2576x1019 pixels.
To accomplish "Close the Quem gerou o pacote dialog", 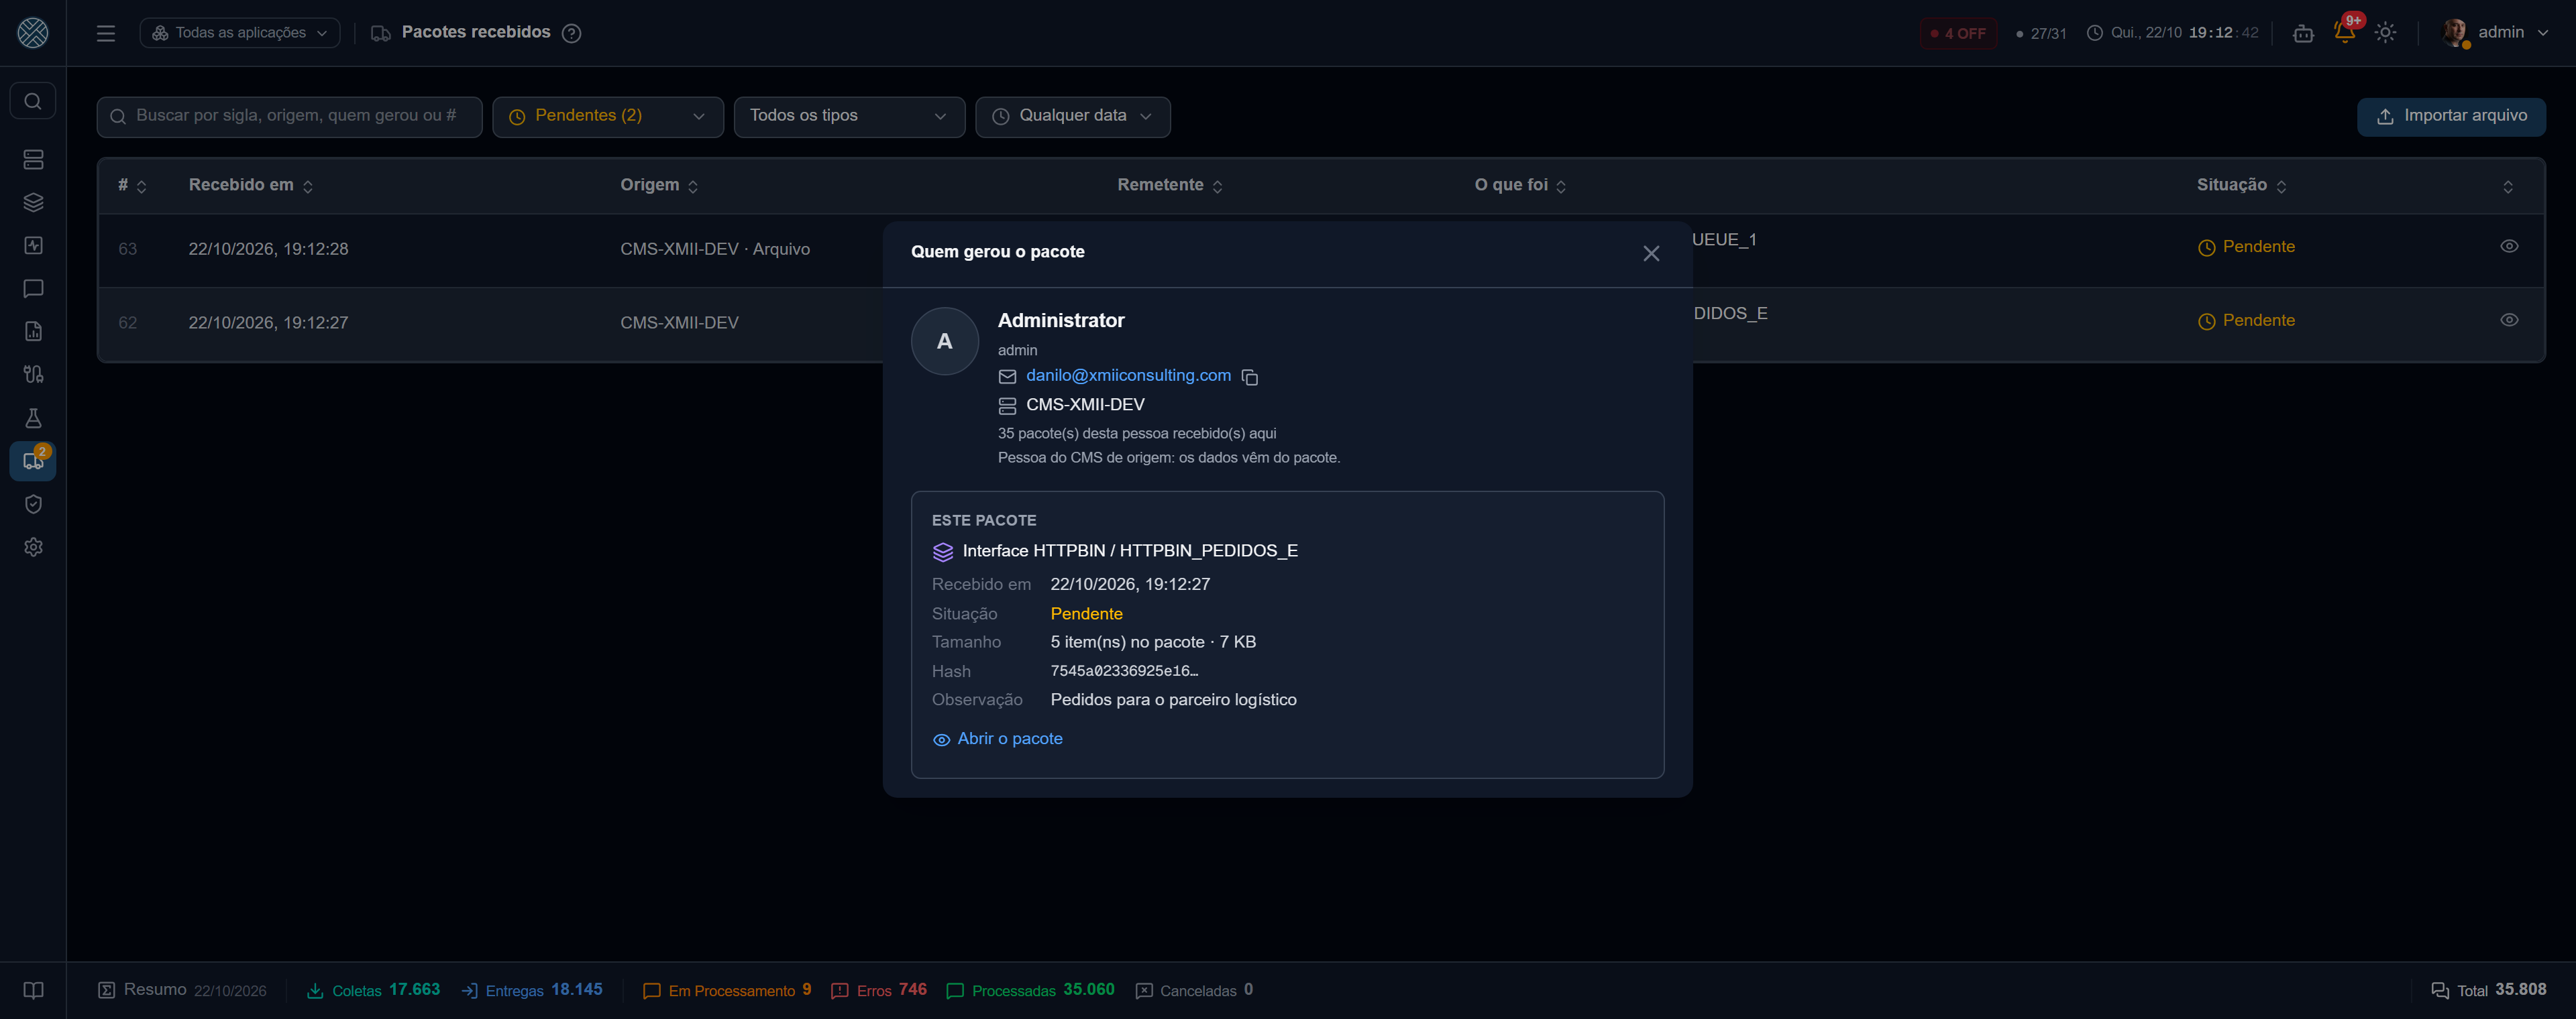I will click(1650, 254).
